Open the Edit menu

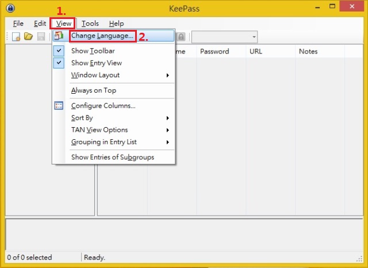point(40,24)
